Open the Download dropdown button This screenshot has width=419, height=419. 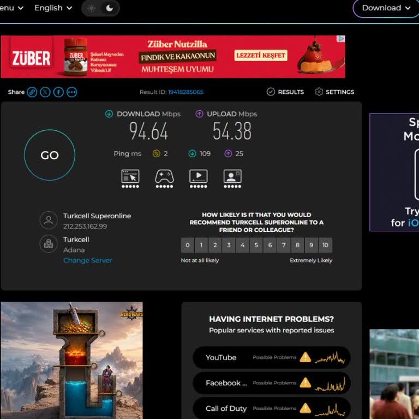(x=386, y=8)
